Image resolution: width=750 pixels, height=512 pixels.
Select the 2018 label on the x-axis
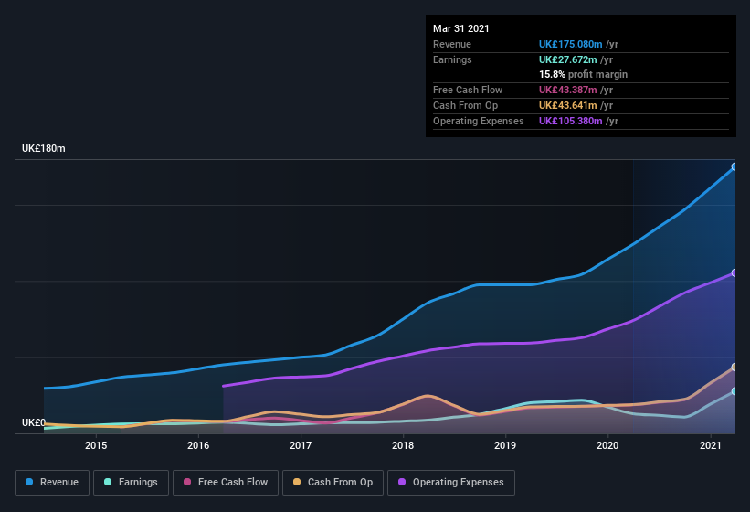[x=403, y=445]
